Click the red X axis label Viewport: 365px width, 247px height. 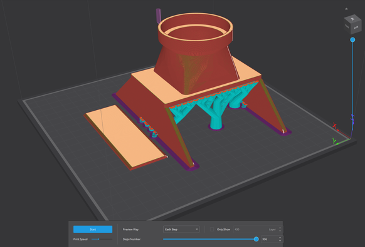[334, 126]
